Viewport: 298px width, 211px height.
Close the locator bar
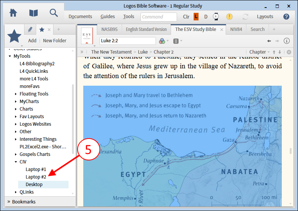[x=289, y=52]
